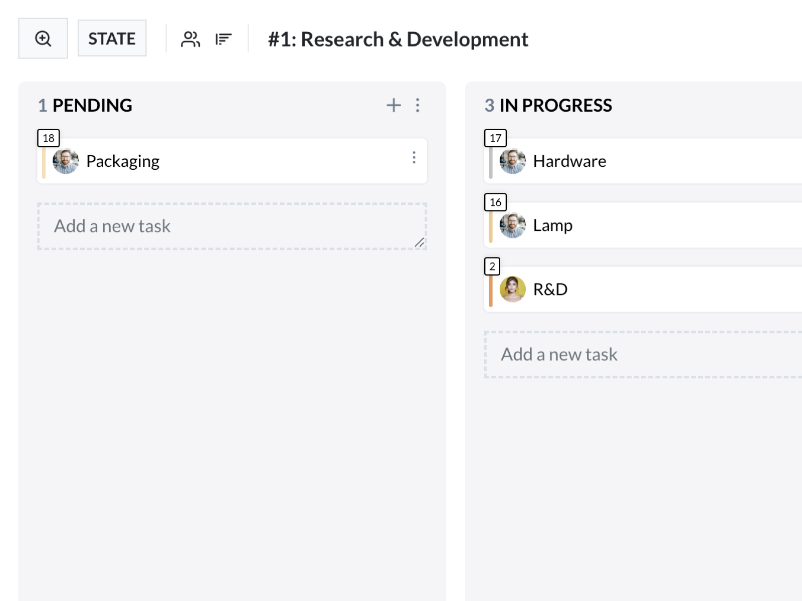The width and height of the screenshot is (802, 601).
Task: Open the Packaging task's three-dot menu
Action: [x=414, y=158]
